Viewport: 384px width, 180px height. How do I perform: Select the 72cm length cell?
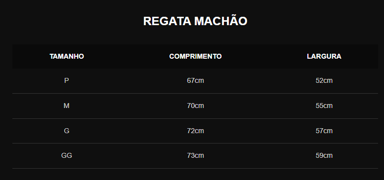pyautogui.click(x=195, y=131)
